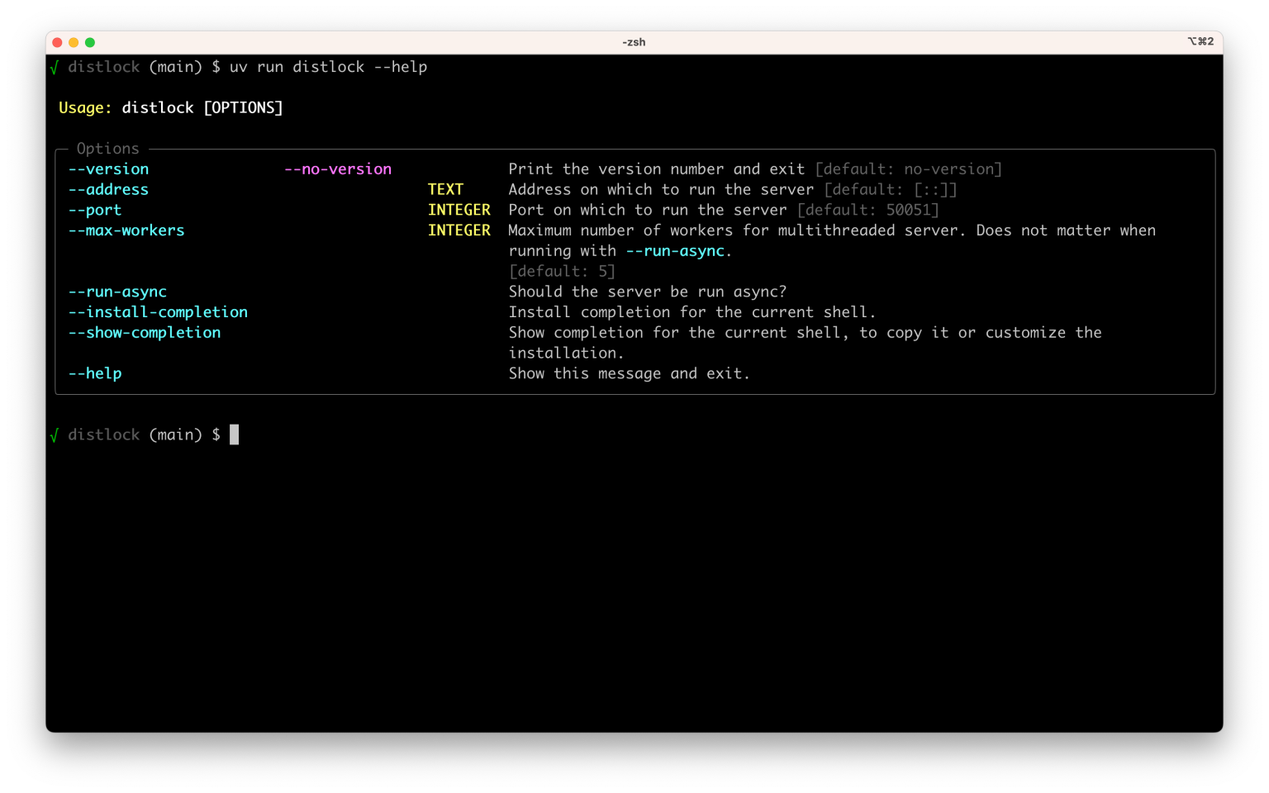Click --run-async in the left options column
Viewport: 1269px width, 793px height.
click(117, 292)
